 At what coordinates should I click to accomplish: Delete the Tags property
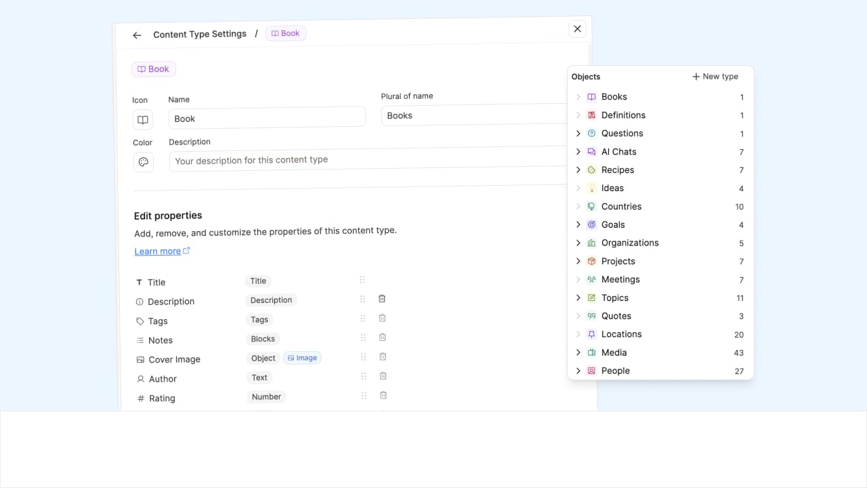(x=382, y=318)
